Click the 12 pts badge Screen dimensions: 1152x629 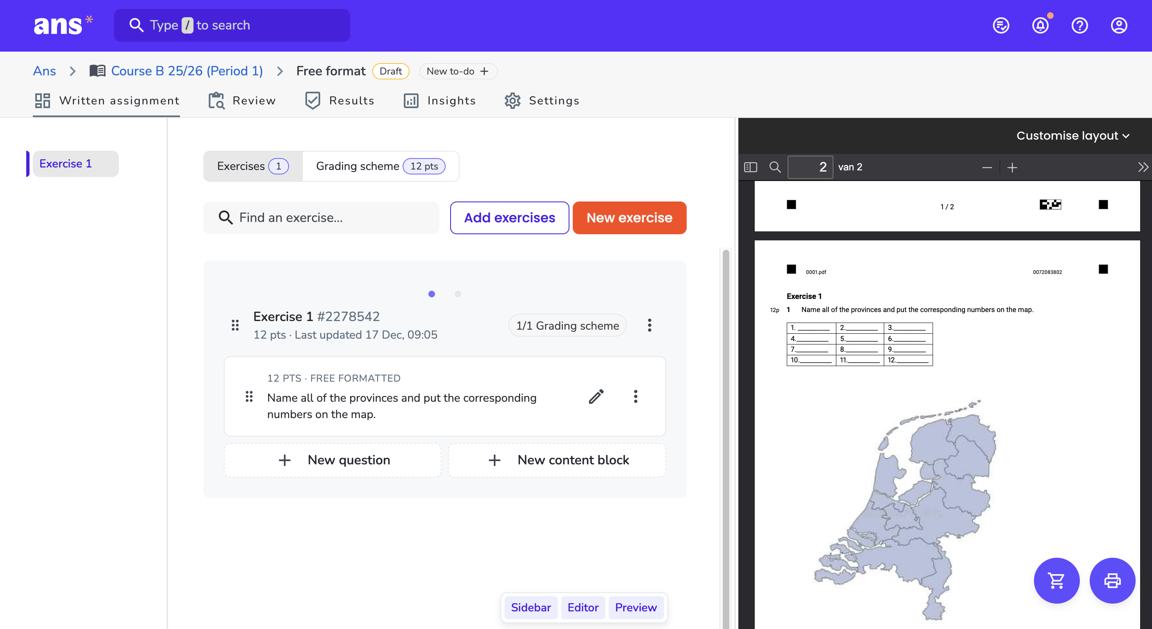point(424,166)
